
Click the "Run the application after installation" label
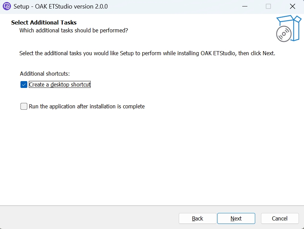(x=87, y=106)
